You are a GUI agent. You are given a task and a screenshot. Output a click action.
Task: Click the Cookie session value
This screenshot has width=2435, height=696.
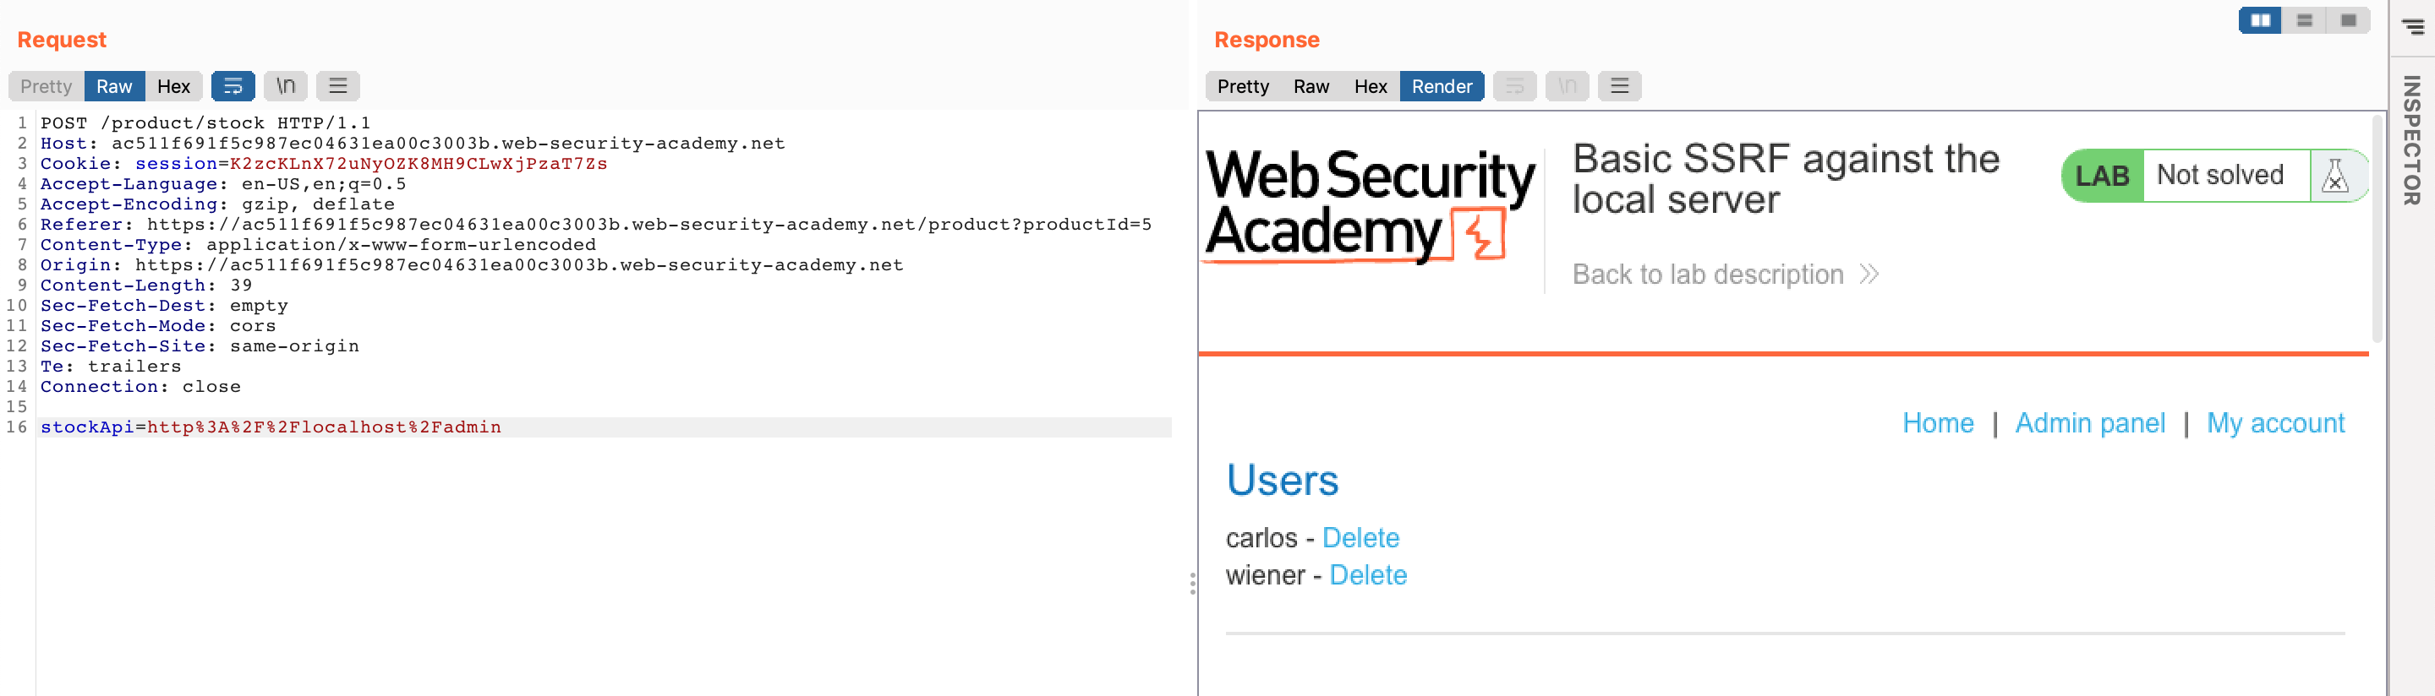(419, 163)
